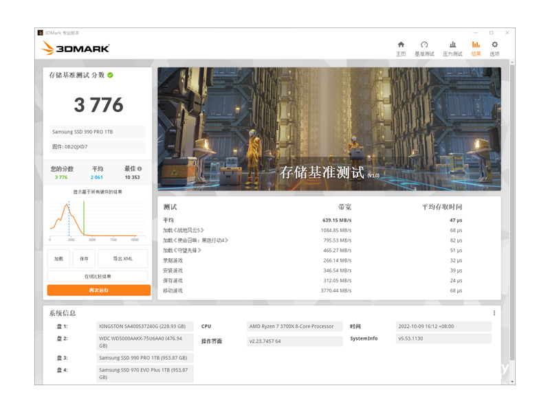Image resolution: width=550 pixels, height=412 pixels.
Task: Click the v2.23.7457 64 version field
Action: [294, 341]
